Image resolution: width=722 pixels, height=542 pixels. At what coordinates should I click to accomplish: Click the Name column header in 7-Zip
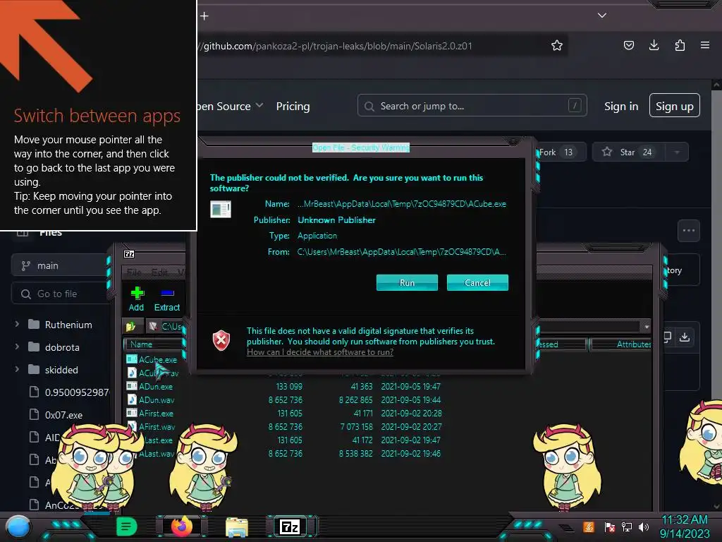click(153, 344)
